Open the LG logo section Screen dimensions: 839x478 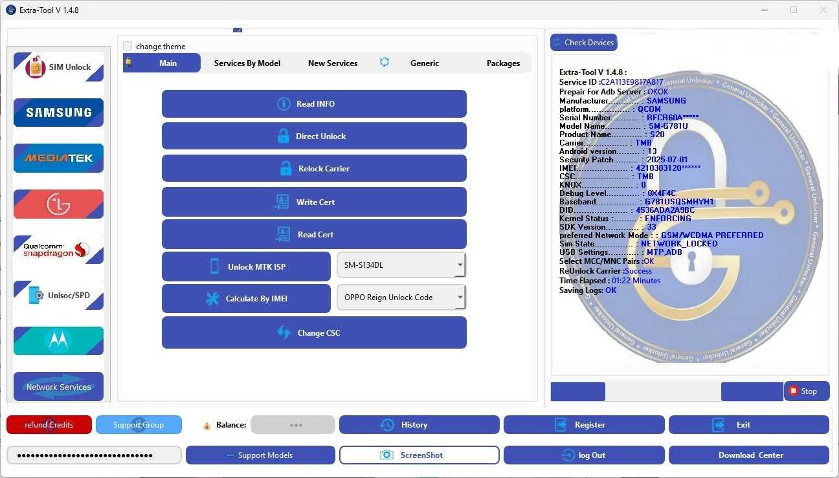click(x=58, y=204)
